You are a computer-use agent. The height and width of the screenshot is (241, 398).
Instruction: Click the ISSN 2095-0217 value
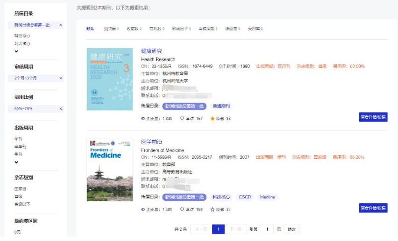pos(202,158)
